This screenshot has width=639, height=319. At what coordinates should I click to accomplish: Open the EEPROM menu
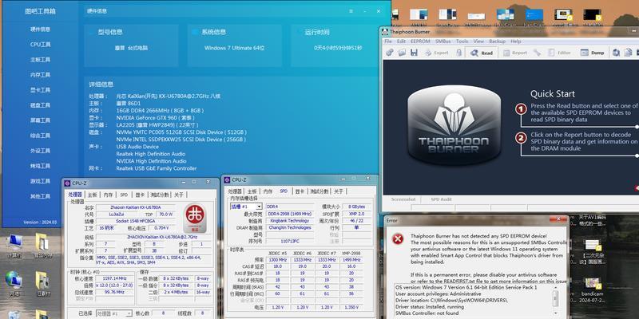tap(420, 41)
